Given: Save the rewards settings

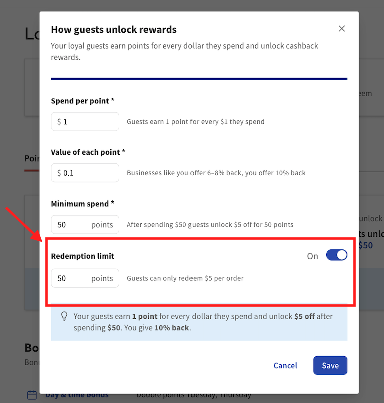Looking at the screenshot, I should 330,365.
